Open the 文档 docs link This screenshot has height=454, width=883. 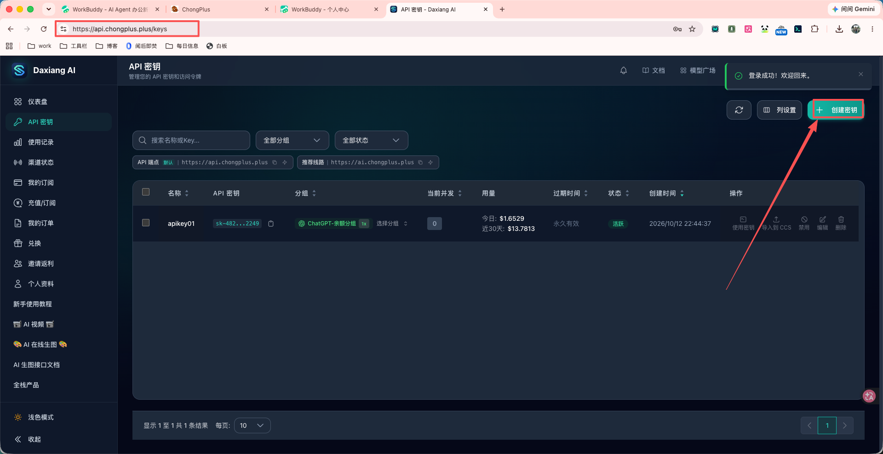click(654, 70)
